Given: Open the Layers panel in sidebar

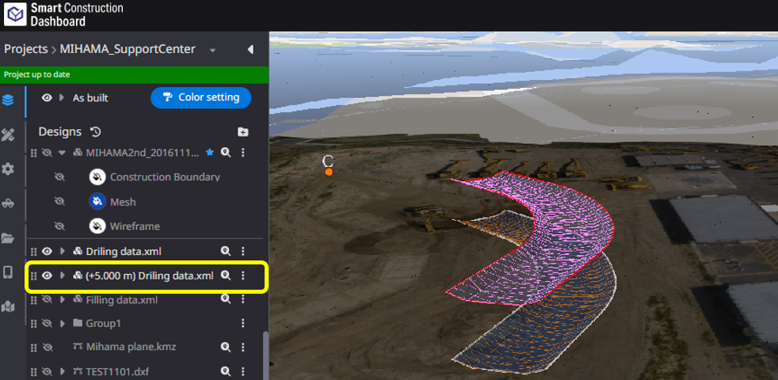Looking at the screenshot, I should [8, 101].
